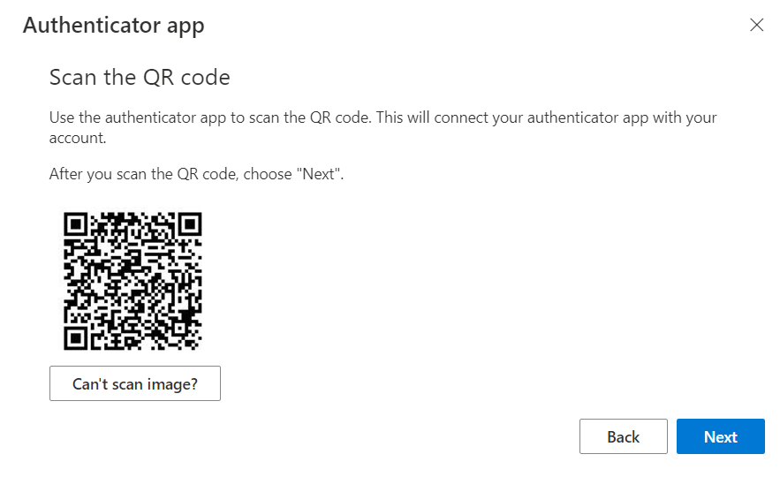This screenshot has width=780, height=477.
Task: Click the "Use the authenticator app" instruction text
Action: coord(382,127)
